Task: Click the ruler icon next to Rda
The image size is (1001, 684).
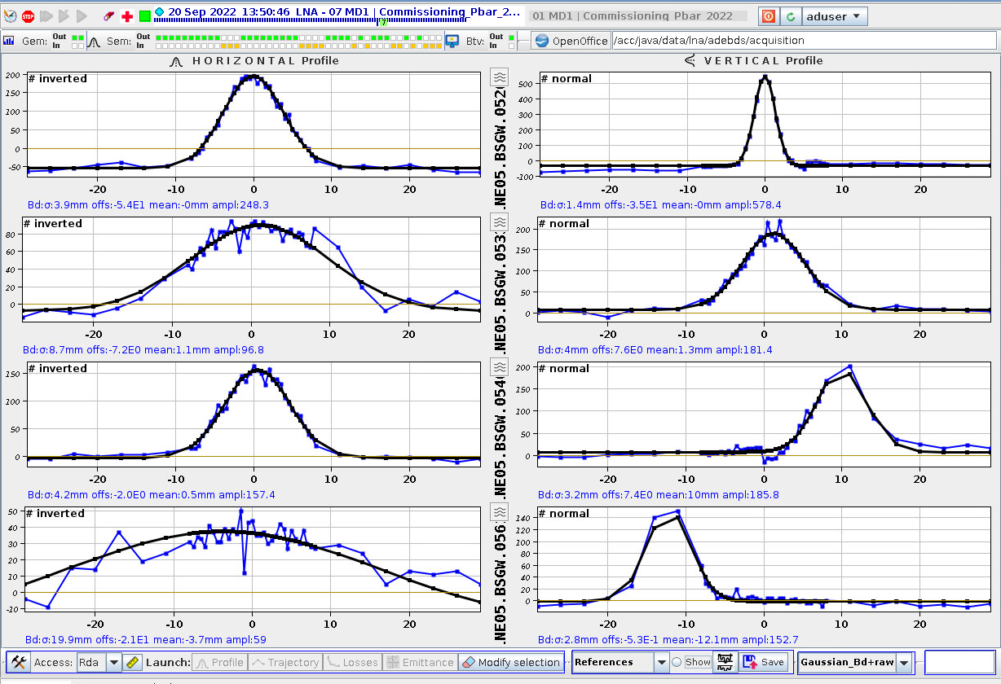Action: coord(134,662)
